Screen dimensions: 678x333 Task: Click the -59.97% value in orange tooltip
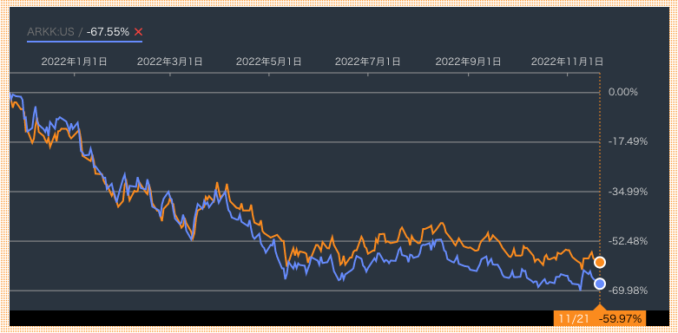[x=620, y=319]
